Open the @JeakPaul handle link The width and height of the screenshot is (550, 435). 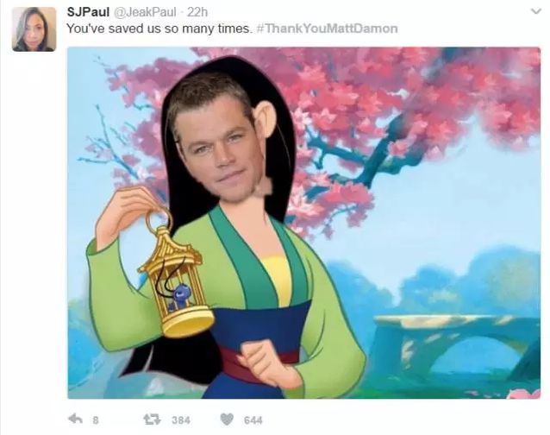[x=145, y=12]
